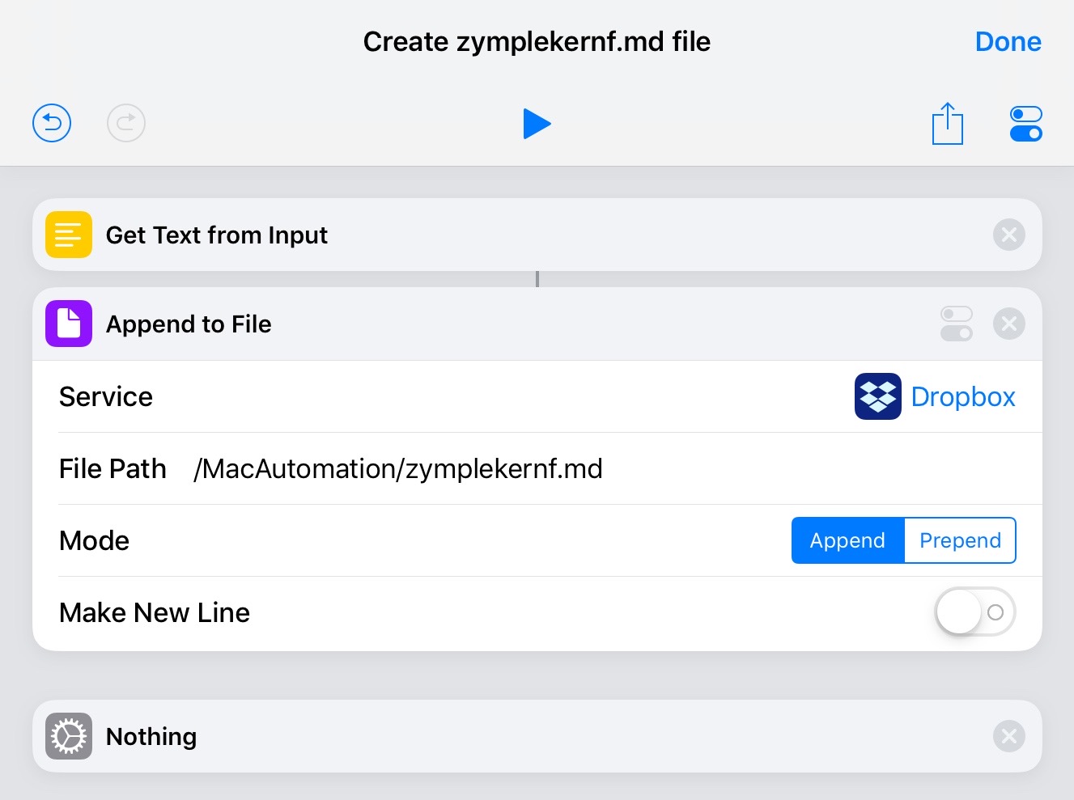Tap the Get Text from Input label
This screenshot has height=800, width=1074.
(x=217, y=235)
